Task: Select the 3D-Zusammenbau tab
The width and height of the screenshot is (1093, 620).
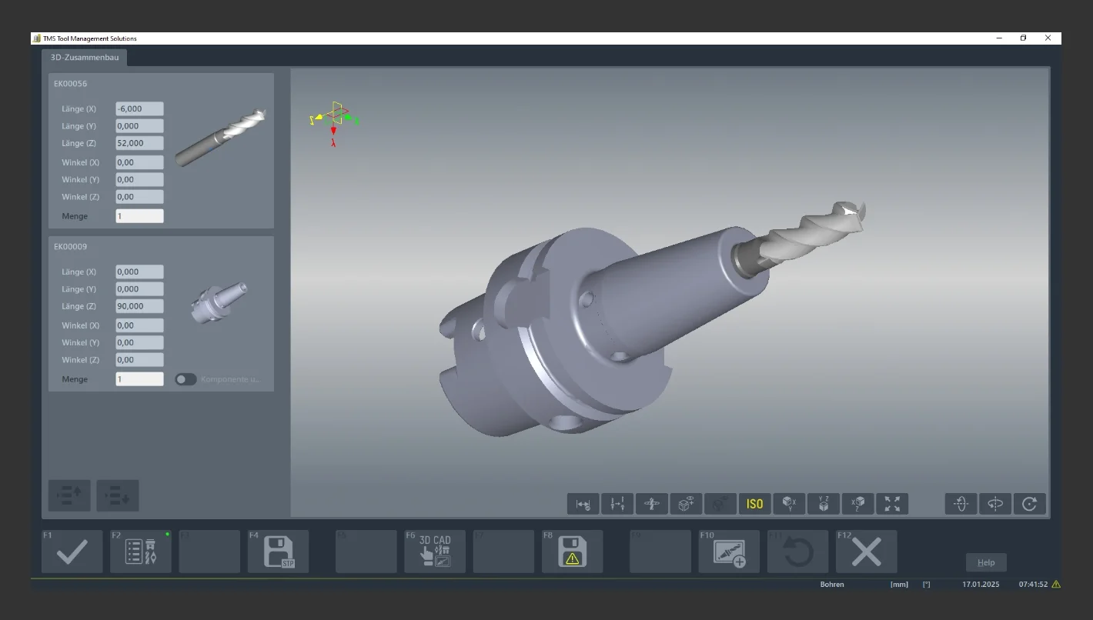Action: (x=85, y=58)
